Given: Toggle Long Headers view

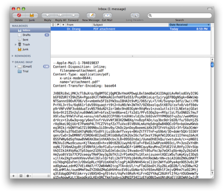Looking at the screenshot, I should point(135,15).
